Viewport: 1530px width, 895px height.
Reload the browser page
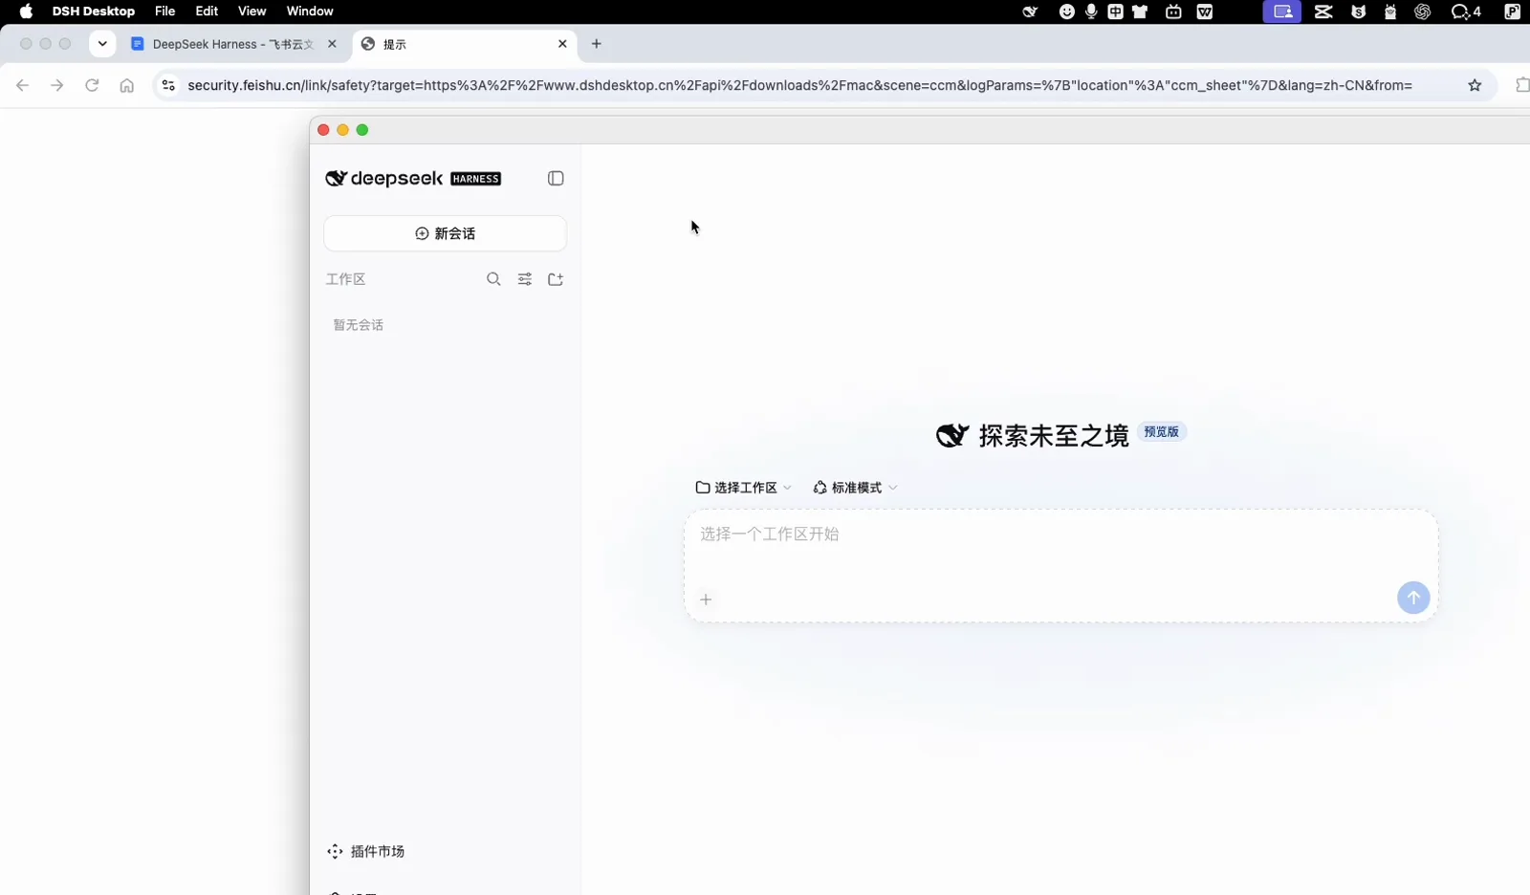tap(92, 85)
